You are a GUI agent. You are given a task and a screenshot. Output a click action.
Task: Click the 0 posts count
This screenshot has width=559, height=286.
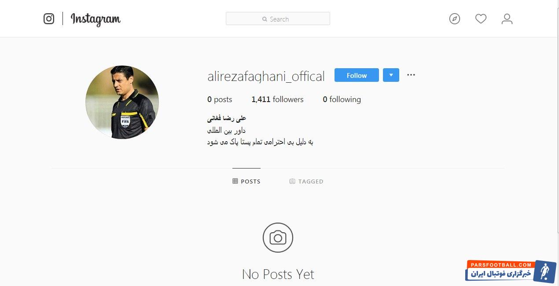click(220, 99)
